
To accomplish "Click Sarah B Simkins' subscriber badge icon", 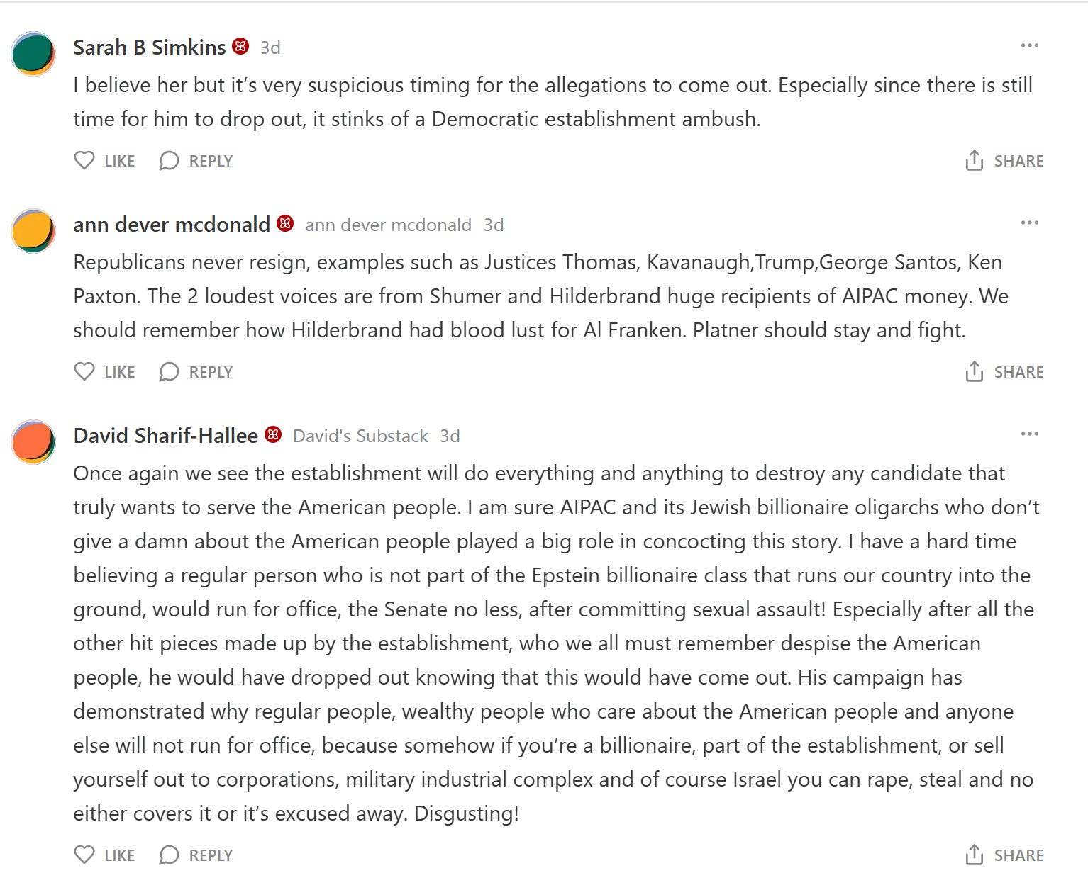I will (x=241, y=46).
